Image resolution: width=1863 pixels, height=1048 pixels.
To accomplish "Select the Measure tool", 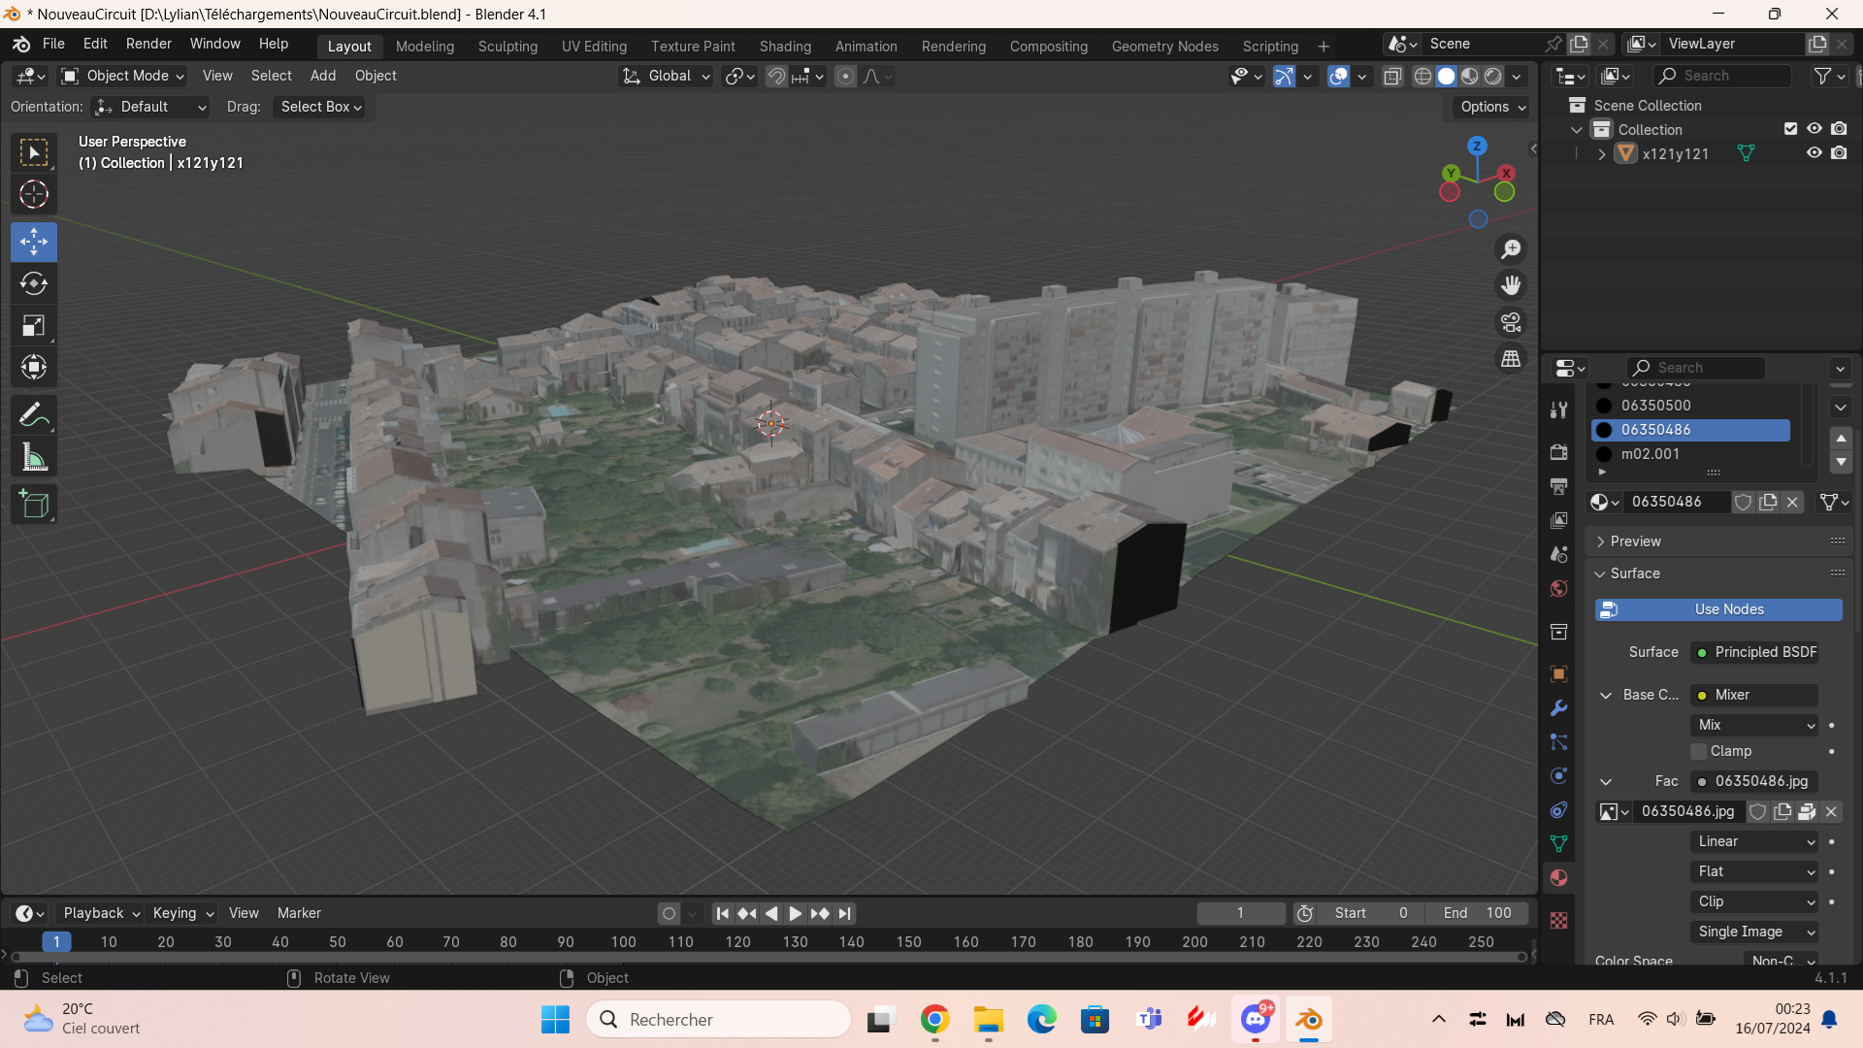I will (x=34, y=457).
